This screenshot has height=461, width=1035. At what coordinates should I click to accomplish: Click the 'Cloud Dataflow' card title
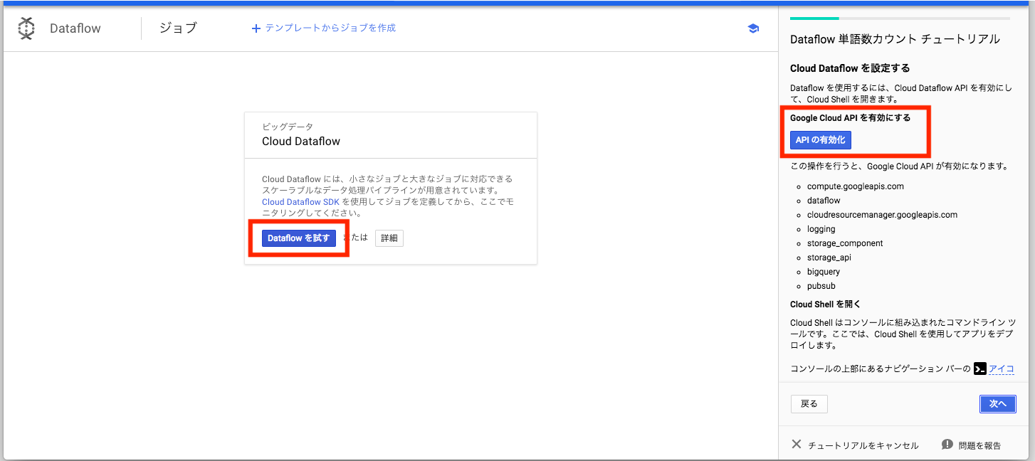(301, 142)
